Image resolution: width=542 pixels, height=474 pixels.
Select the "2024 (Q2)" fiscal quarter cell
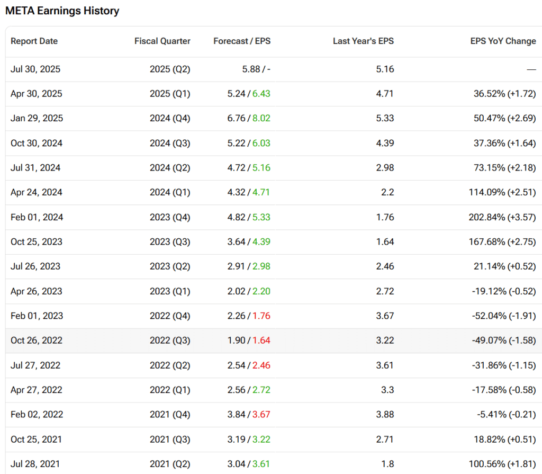(170, 168)
